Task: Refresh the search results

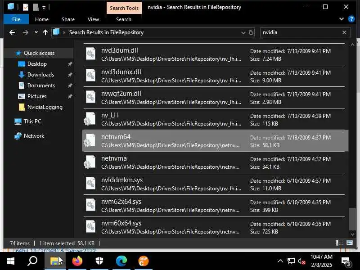Action: (251, 32)
